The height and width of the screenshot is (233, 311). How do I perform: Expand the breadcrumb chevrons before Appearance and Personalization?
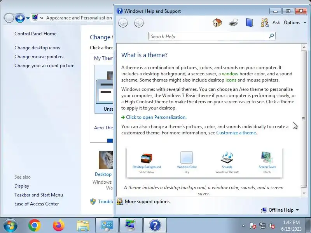(x=42, y=18)
